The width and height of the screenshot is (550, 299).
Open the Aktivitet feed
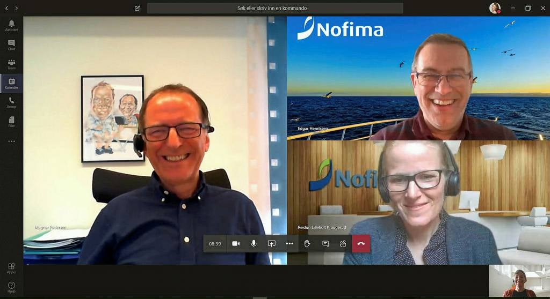tap(11, 26)
